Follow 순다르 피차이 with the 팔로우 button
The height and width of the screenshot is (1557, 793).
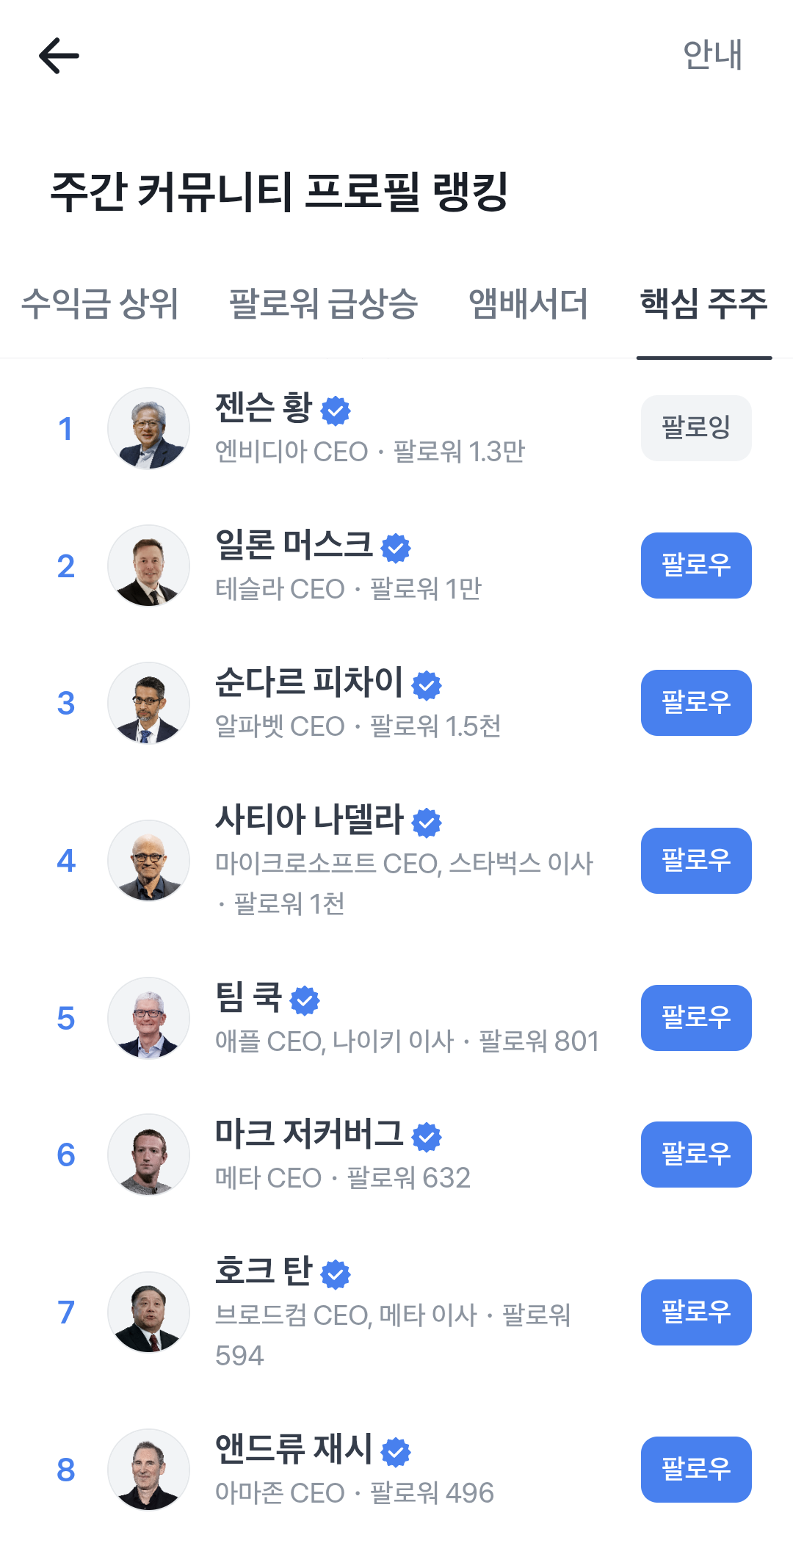(696, 703)
